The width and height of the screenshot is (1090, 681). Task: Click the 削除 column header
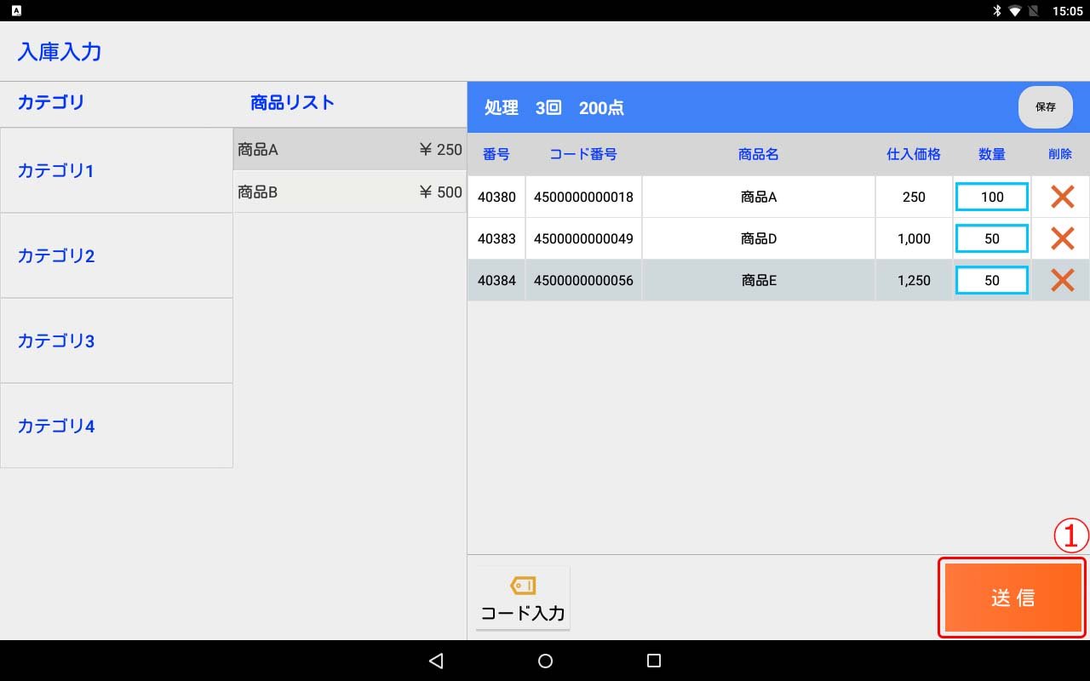click(x=1060, y=154)
